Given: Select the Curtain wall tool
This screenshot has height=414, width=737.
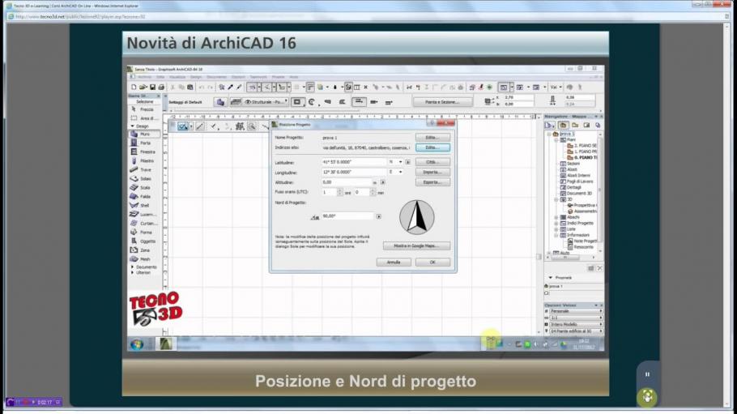Looking at the screenshot, I should click(144, 224).
